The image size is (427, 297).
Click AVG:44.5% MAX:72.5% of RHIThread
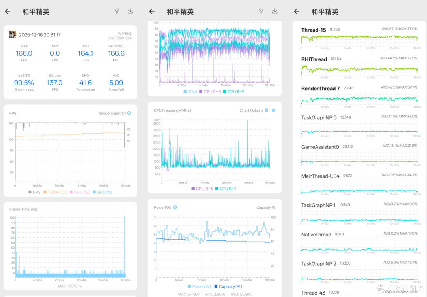click(399, 58)
